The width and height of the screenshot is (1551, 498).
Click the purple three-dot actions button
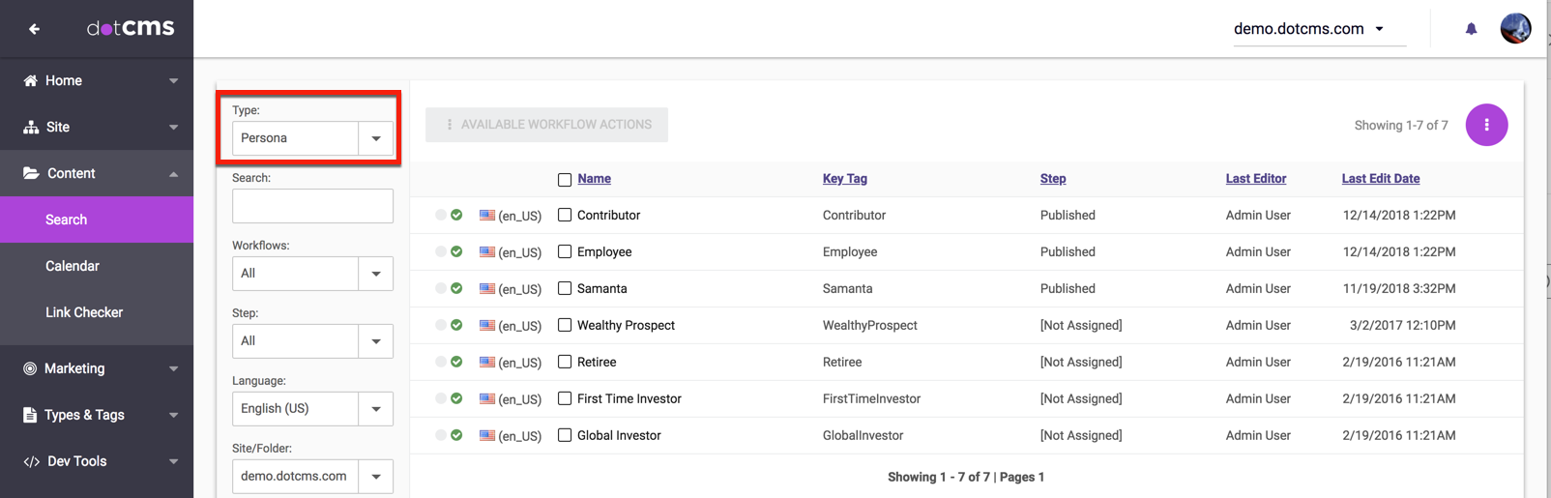point(1486,125)
